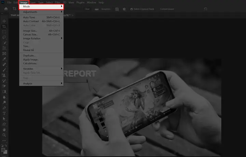Select the Brush tool

coord(4,70)
